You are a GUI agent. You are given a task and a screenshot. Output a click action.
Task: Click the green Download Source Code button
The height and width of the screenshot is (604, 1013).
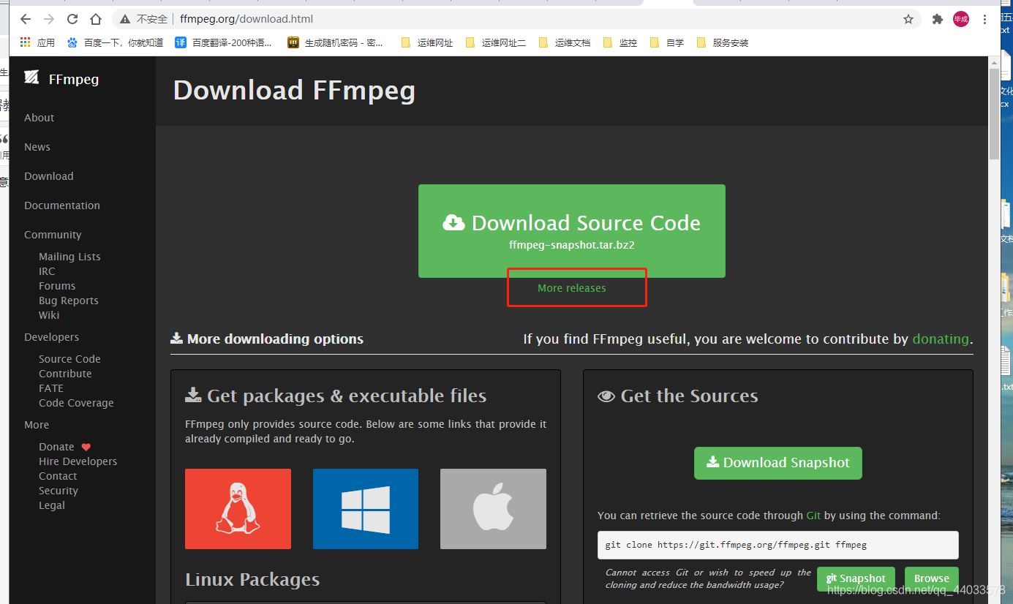572,231
